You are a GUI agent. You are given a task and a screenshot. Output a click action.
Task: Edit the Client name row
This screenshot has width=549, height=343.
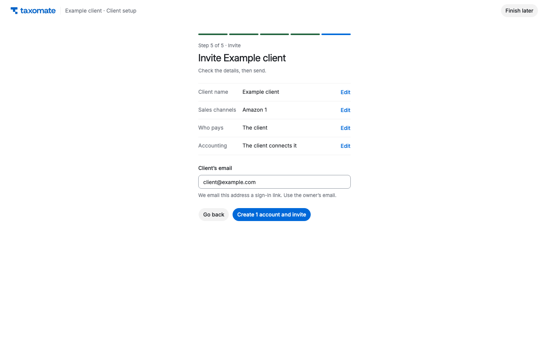(345, 92)
